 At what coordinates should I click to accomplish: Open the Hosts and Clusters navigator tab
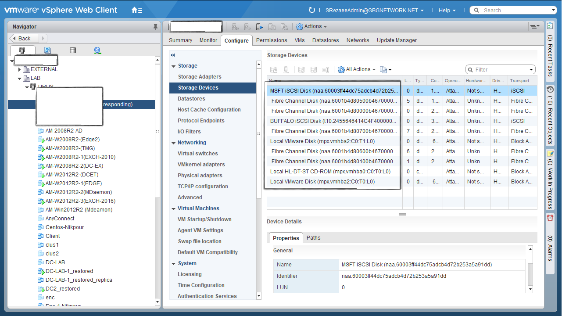tap(22, 50)
